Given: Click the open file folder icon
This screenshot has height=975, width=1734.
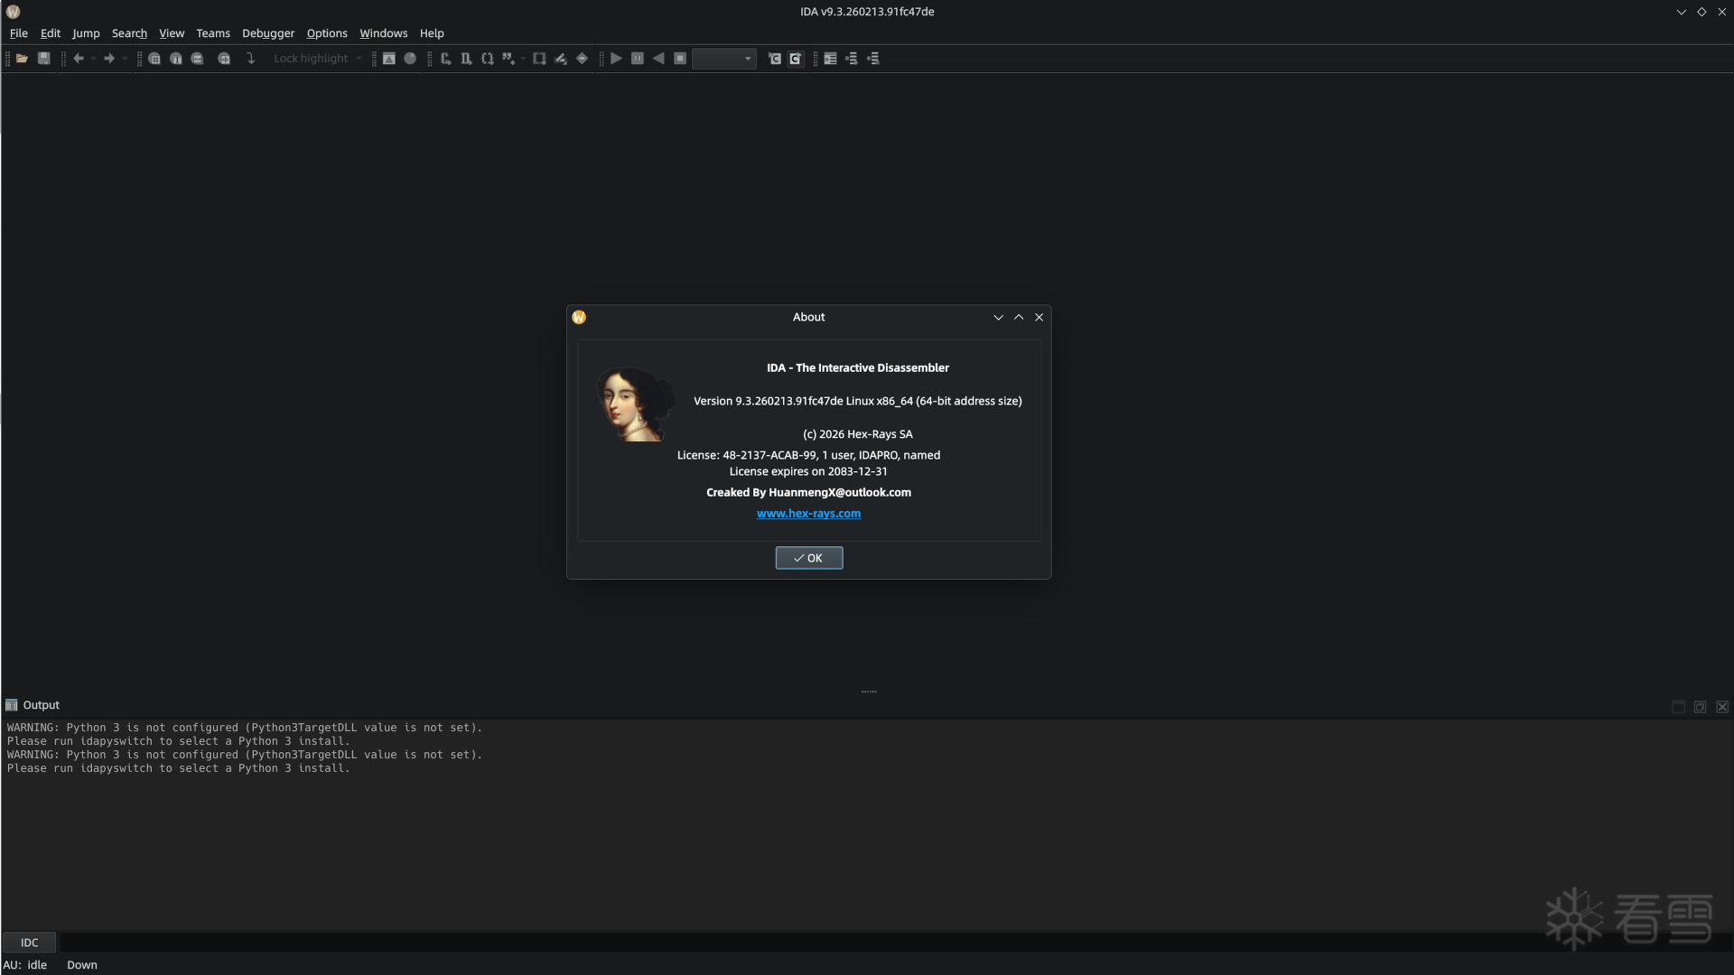Looking at the screenshot, I should pyautogui.click(x=22, y=59).
